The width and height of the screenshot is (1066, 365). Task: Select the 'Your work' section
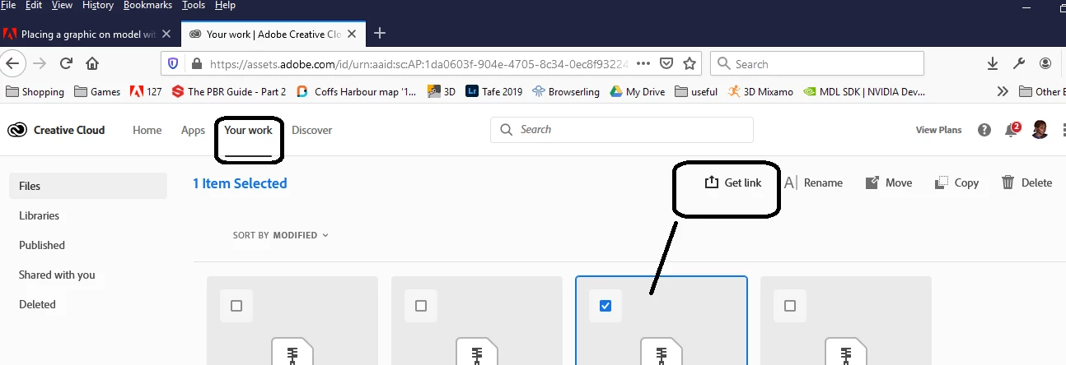pyautogui.click(x=248, y=130)
